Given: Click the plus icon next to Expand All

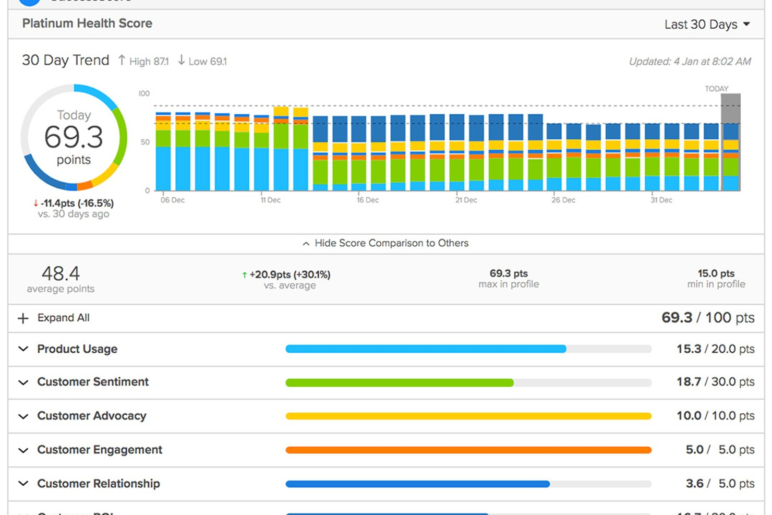Looking at the screenshot, I should tap(23, 318).
